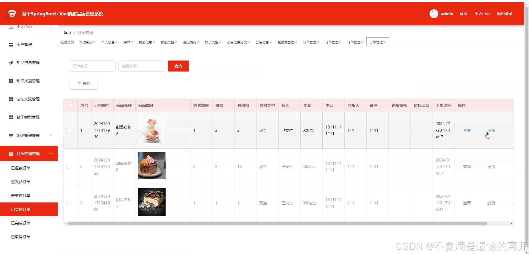Click the trash icon on the 删除 button
Viewport: 529px width, 255px height.
click(79, 83)
